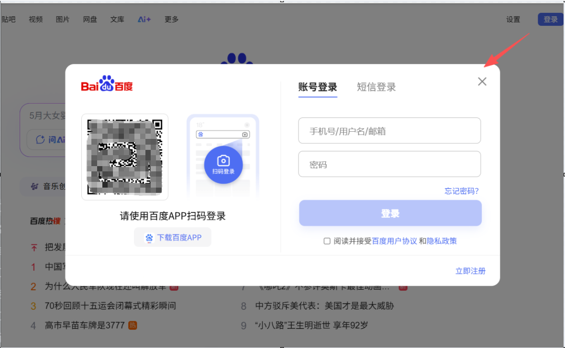Click the 音乐 music note icon
565x348 pixels.
pos(34,186)
